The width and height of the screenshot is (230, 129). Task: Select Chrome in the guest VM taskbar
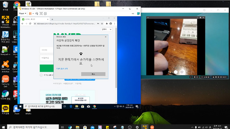94,106
